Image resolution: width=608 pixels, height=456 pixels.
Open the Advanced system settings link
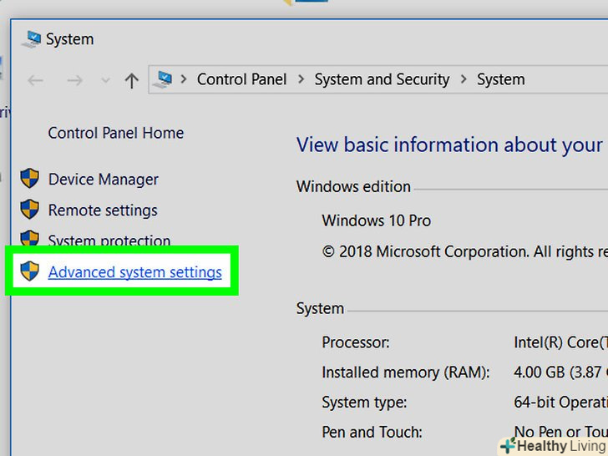[135, 272]
